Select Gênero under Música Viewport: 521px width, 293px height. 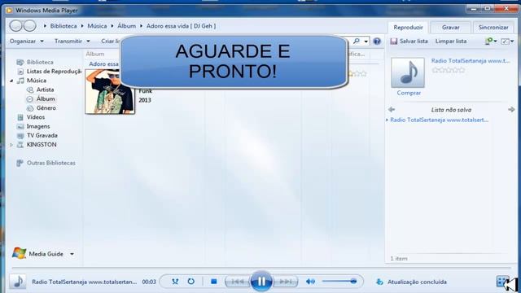pyautogui.click(x=46, y=108)
